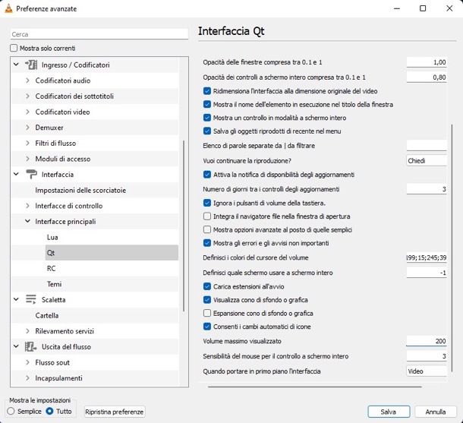463x423 pixels.
Task: Collapse the Ingresso / Codificatori tree node
Action: pos(16,65)
